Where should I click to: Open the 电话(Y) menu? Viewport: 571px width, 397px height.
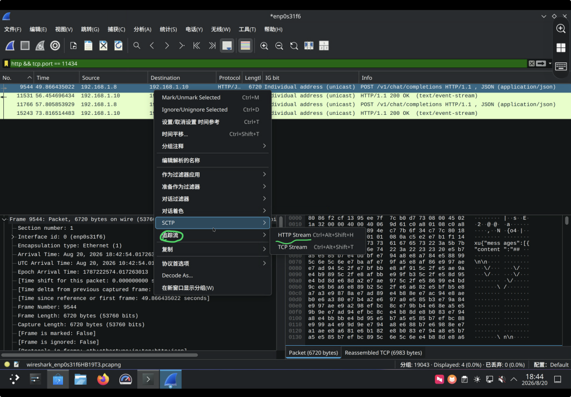[x=194, y=29]
